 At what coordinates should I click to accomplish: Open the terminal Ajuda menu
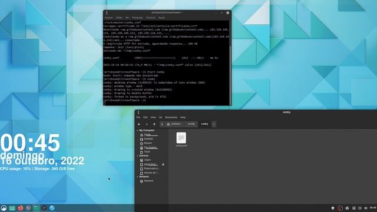pos(161,18)
